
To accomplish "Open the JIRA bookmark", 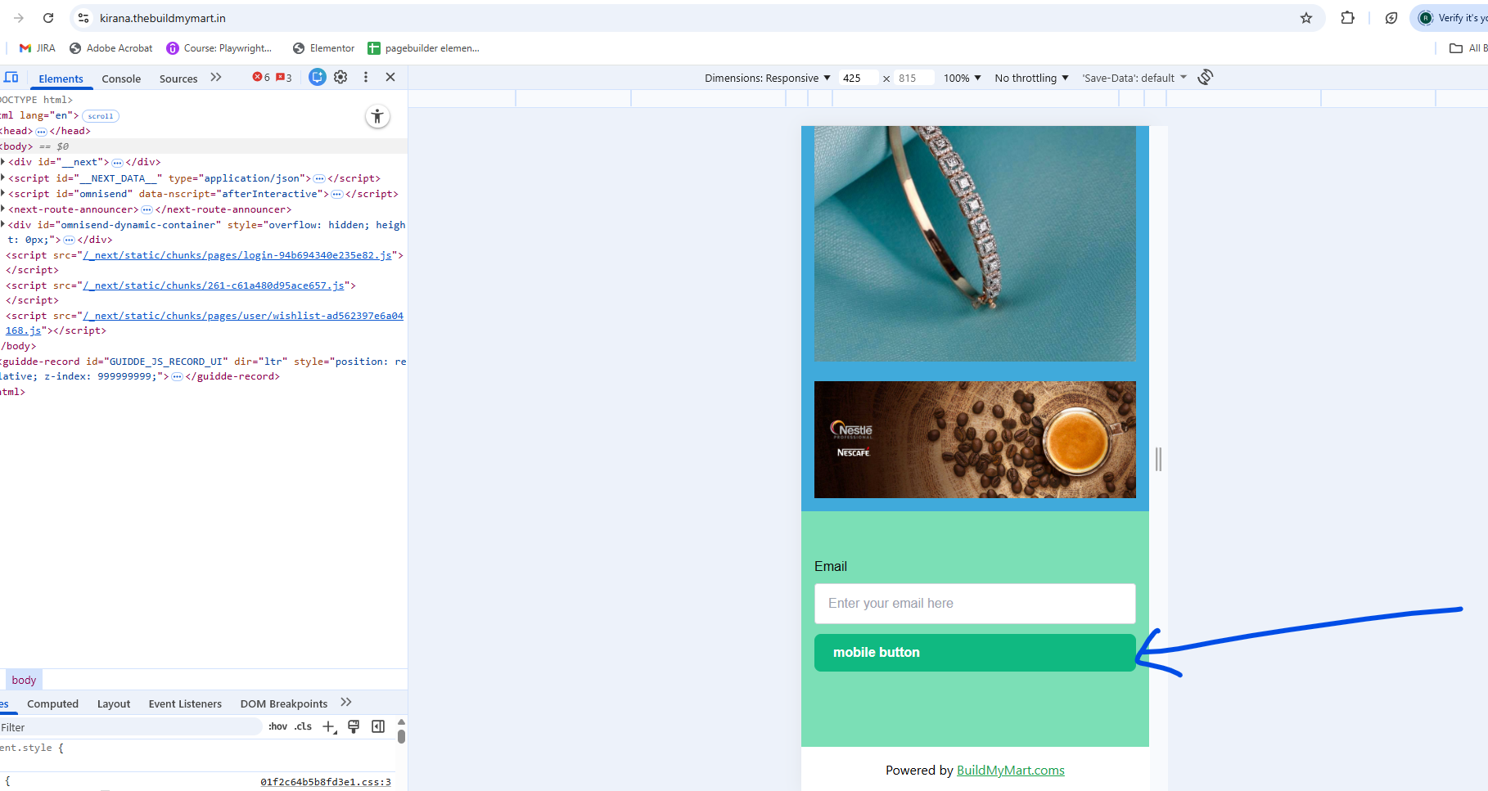I will [37, 48].
